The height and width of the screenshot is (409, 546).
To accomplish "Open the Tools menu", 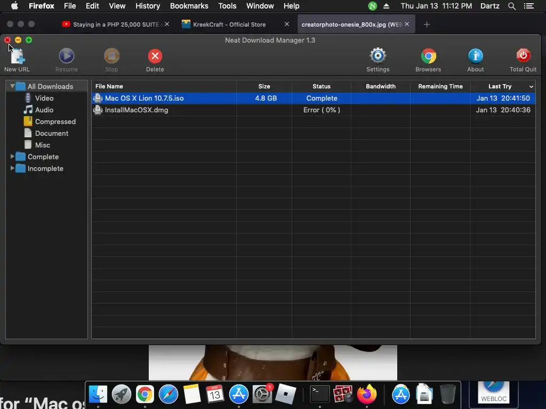I will [227, 6].
